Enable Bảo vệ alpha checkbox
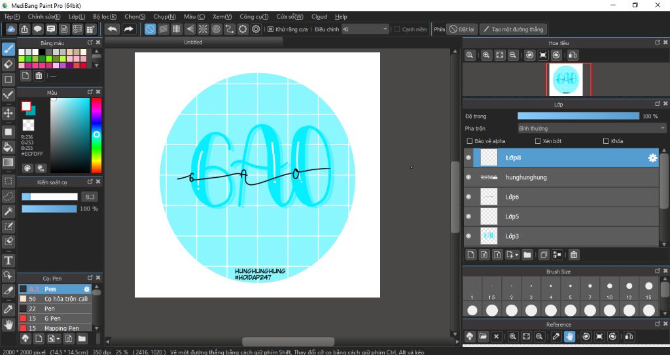670x355 pixels. click(x=470, y=141)
